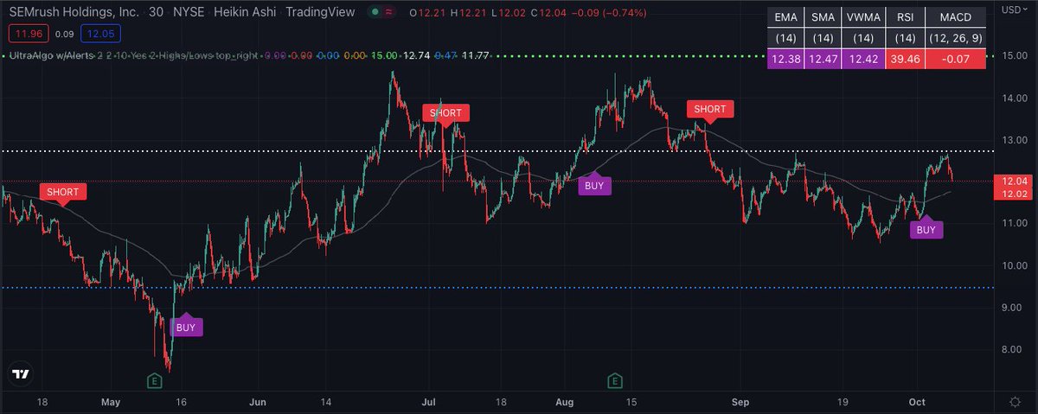Click the pink data-mode indicator beside status dot
The height and width of the screenshot is (414, 1038).
[x=390, y=12]
